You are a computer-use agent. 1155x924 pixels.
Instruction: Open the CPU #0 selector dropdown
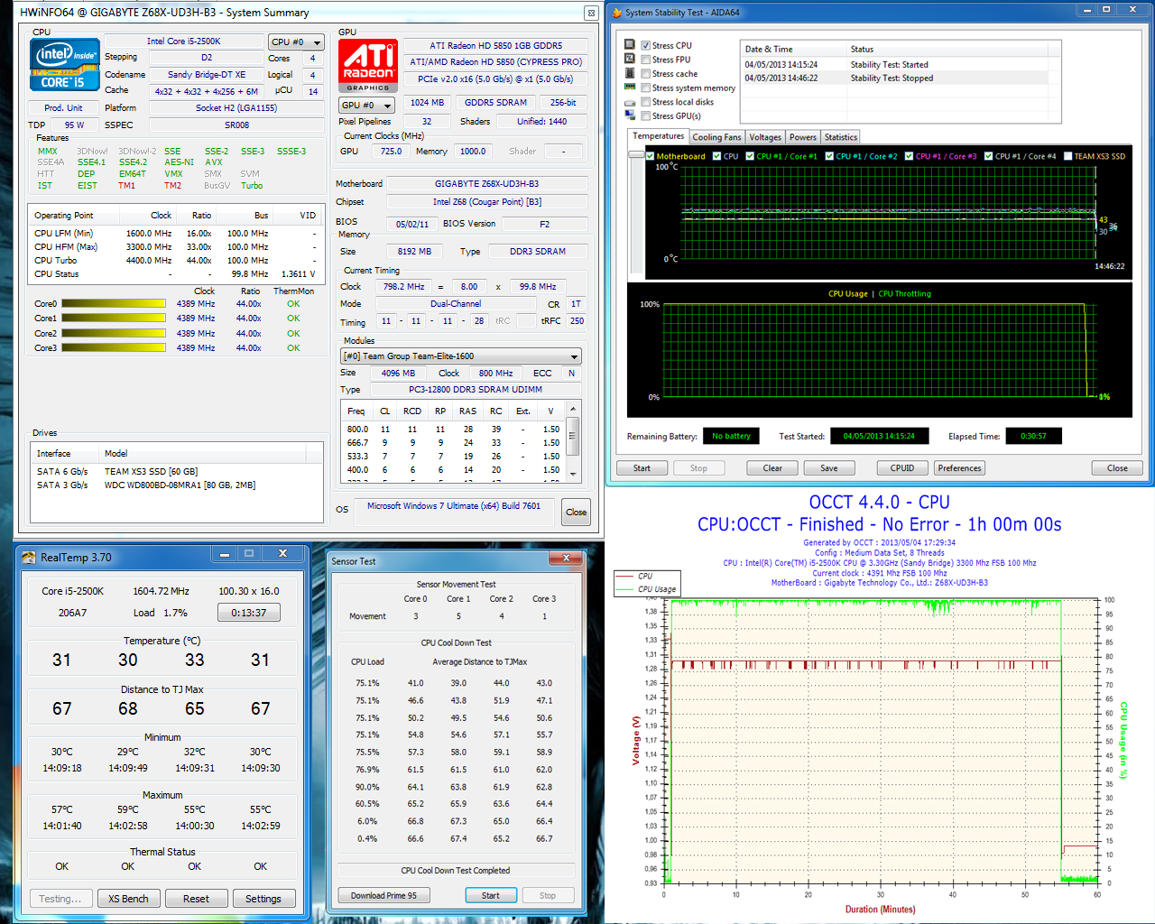pyautogui.click(x=296, y=42)
